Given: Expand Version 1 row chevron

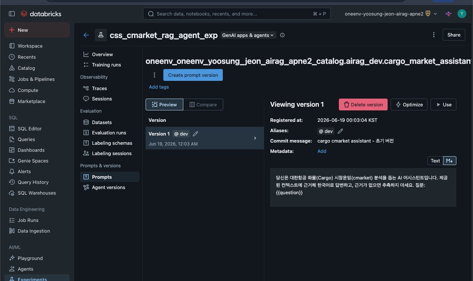Looking at the screenshot, I should (255, 138).
